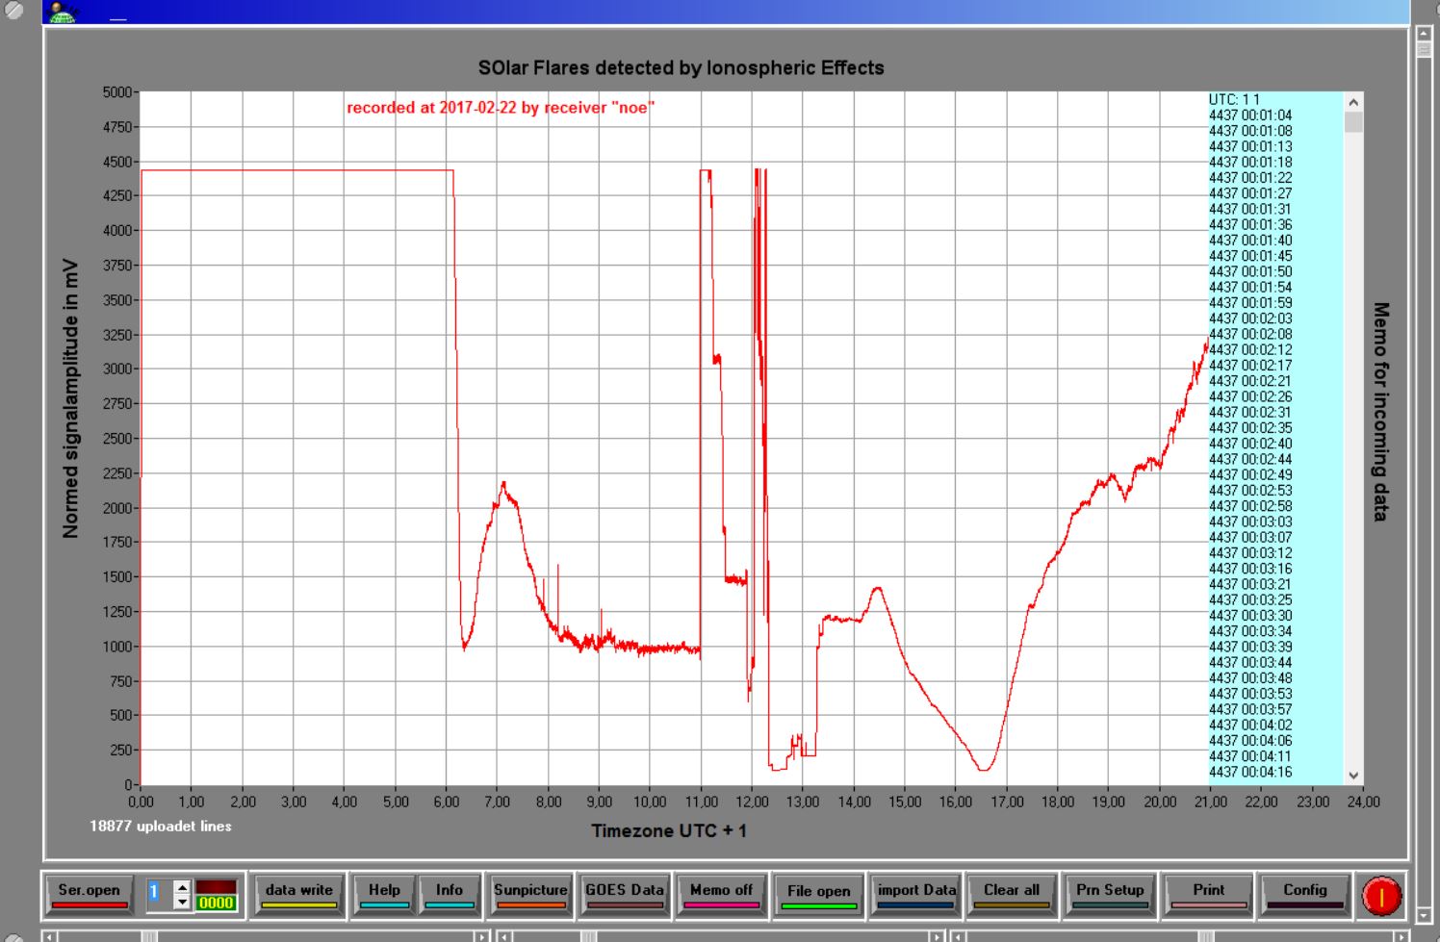Toggle the Memo off button
This screenshot has height=942, width=1440.
721,894
